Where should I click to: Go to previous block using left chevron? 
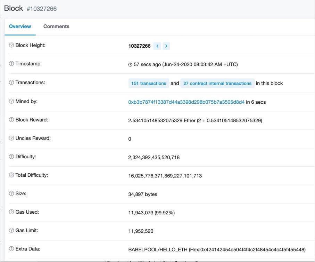click(157, 46)
